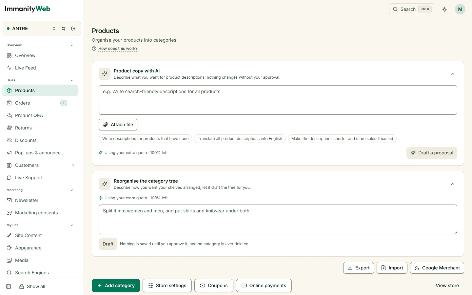Open Returns in the sidebar

40,128
